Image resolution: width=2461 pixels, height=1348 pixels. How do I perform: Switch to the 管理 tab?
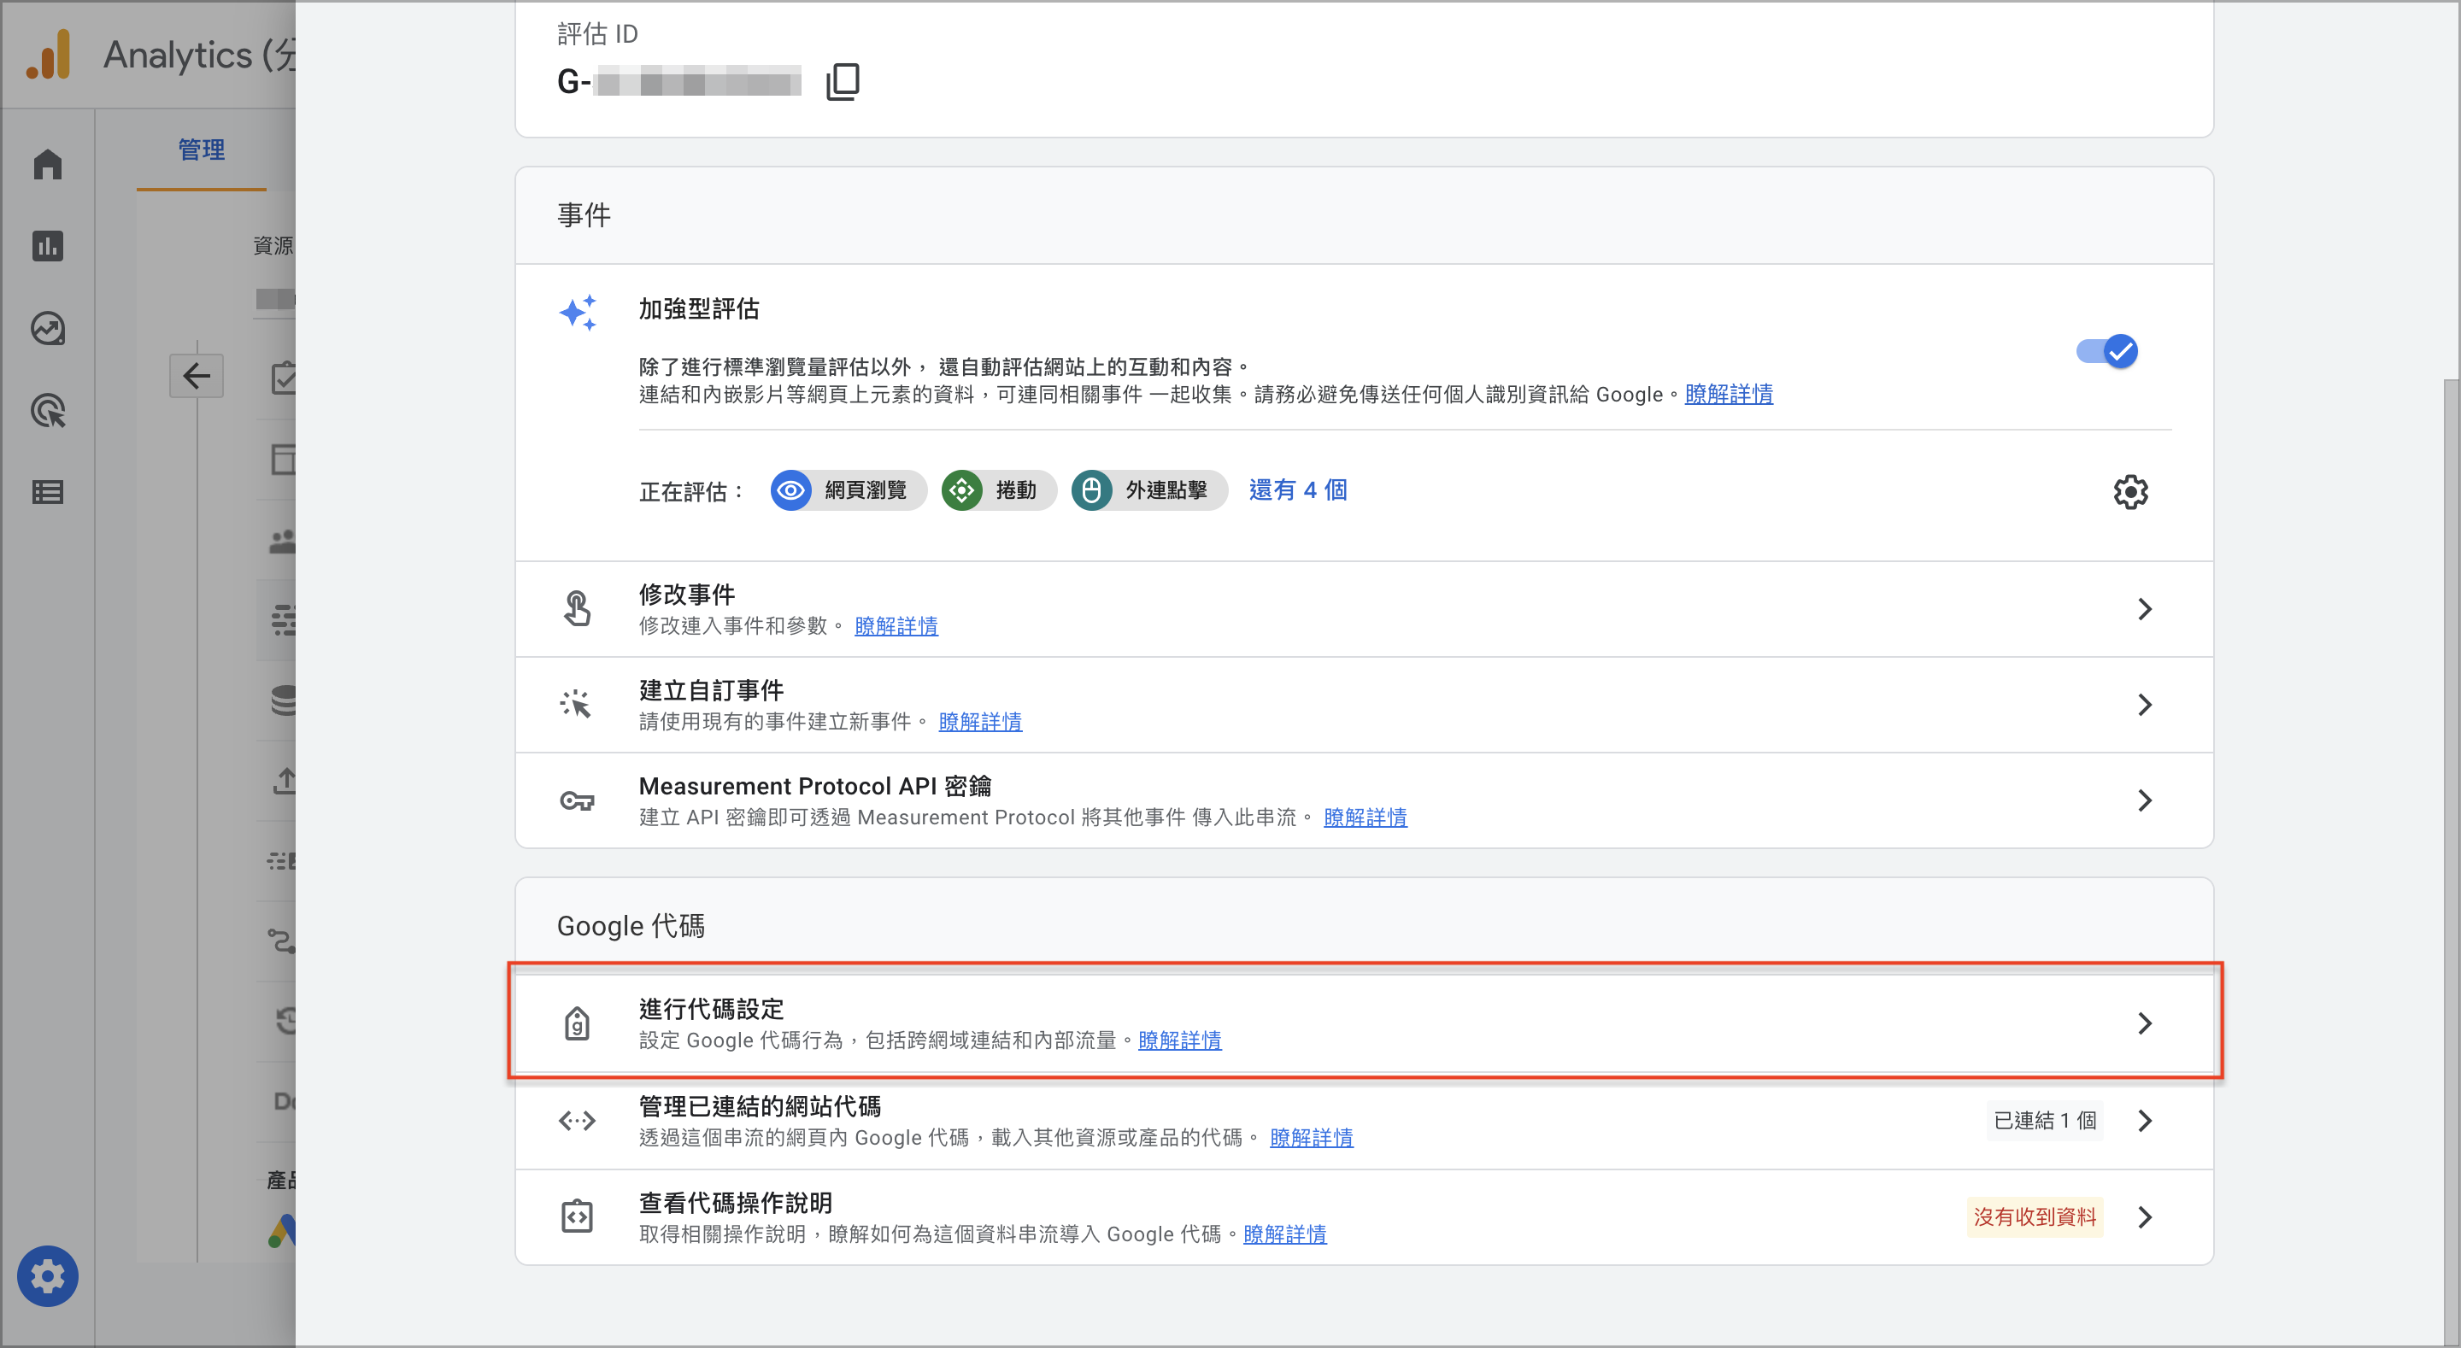pos(202,150)
